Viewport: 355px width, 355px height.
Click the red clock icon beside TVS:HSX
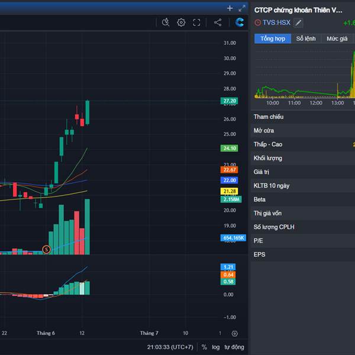click(257, 22)
